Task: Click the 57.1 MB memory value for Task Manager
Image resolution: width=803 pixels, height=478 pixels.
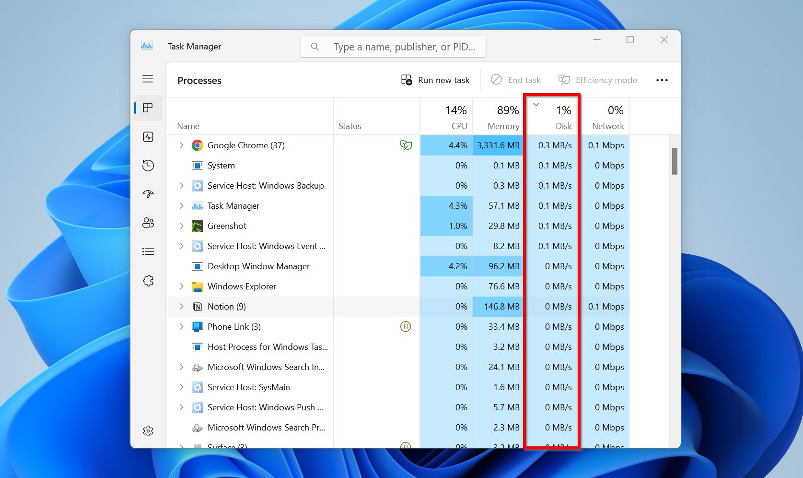Action: (x=503, y=206)
